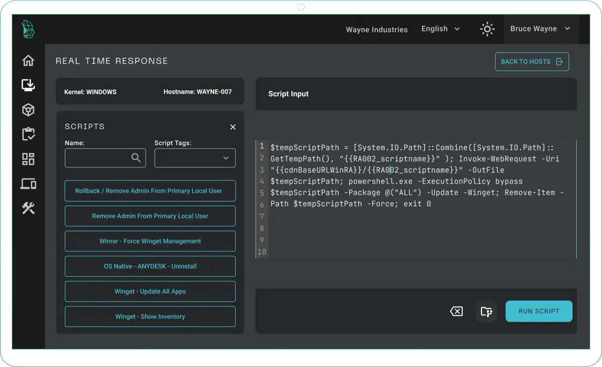Click the Wayne Industries organization name
Viewport: 602px width, 367px height.
tap(377, 29)
